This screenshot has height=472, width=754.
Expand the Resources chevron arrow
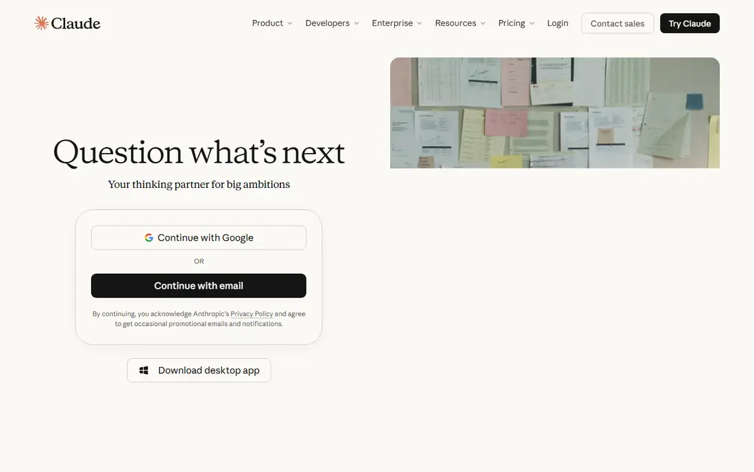(x=483, y=23)
